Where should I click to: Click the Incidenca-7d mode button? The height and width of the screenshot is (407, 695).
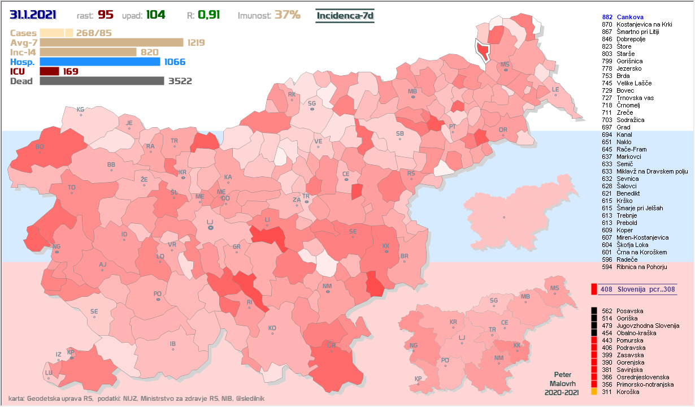click(x=345, y=15)
